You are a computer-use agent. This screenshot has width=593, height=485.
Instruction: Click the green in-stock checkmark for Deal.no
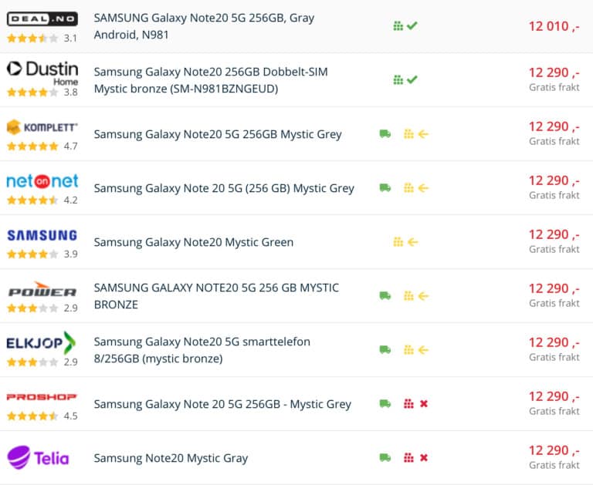tap(412, 26)
